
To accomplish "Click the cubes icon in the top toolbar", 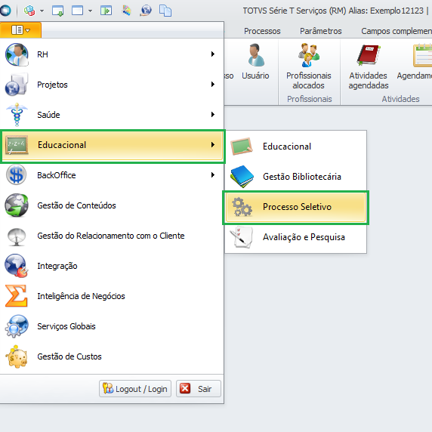I will pyautogui.click(x=29, y=11).
